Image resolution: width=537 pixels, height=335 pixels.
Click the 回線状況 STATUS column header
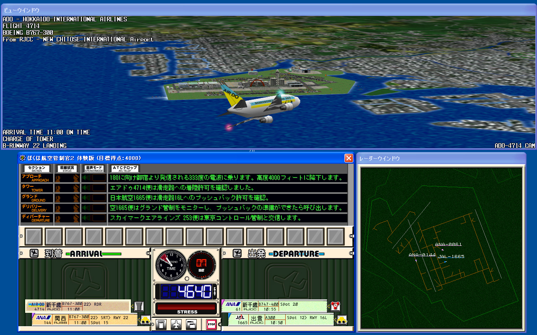[67, 168]
